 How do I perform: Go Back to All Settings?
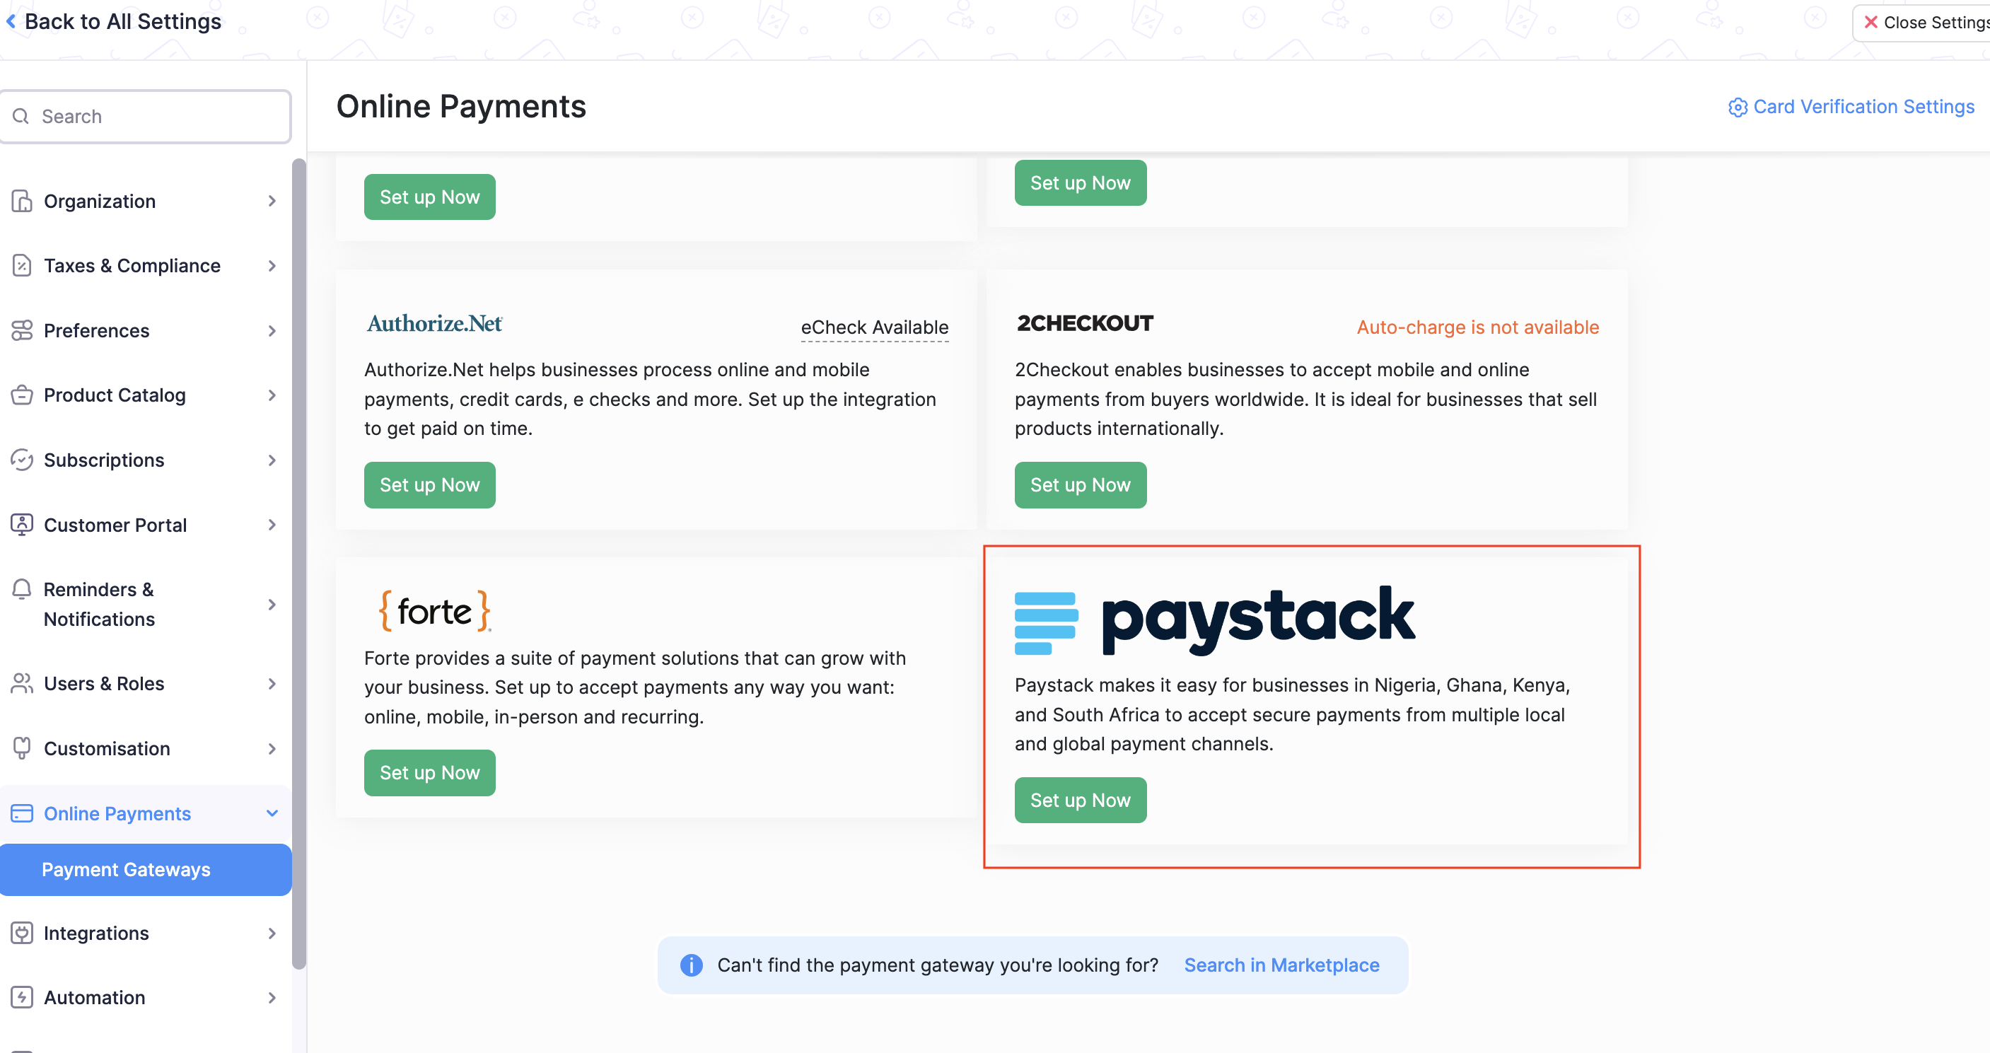[114, 22]
